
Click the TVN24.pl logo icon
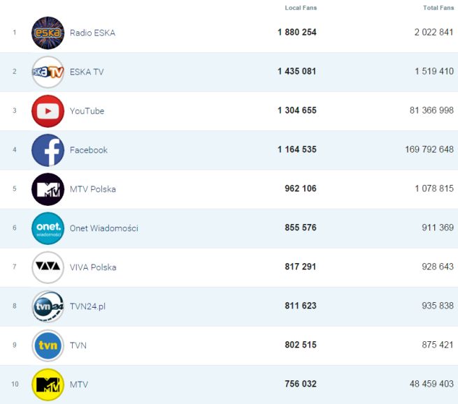tap(48, 306)
